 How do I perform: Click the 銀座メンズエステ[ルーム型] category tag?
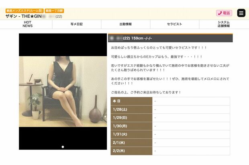click(x=24, y=11)
